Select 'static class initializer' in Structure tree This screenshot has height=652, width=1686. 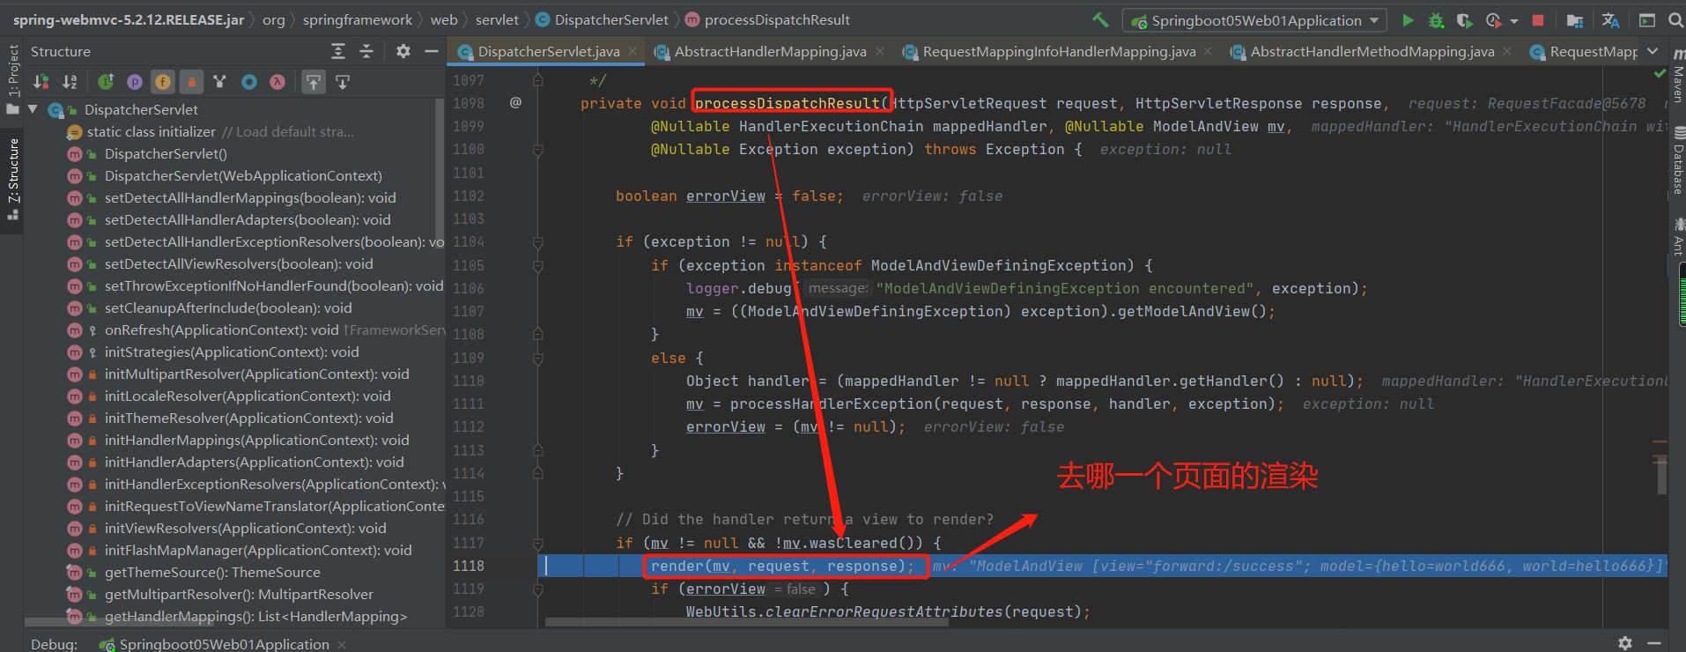pos(151,131)
